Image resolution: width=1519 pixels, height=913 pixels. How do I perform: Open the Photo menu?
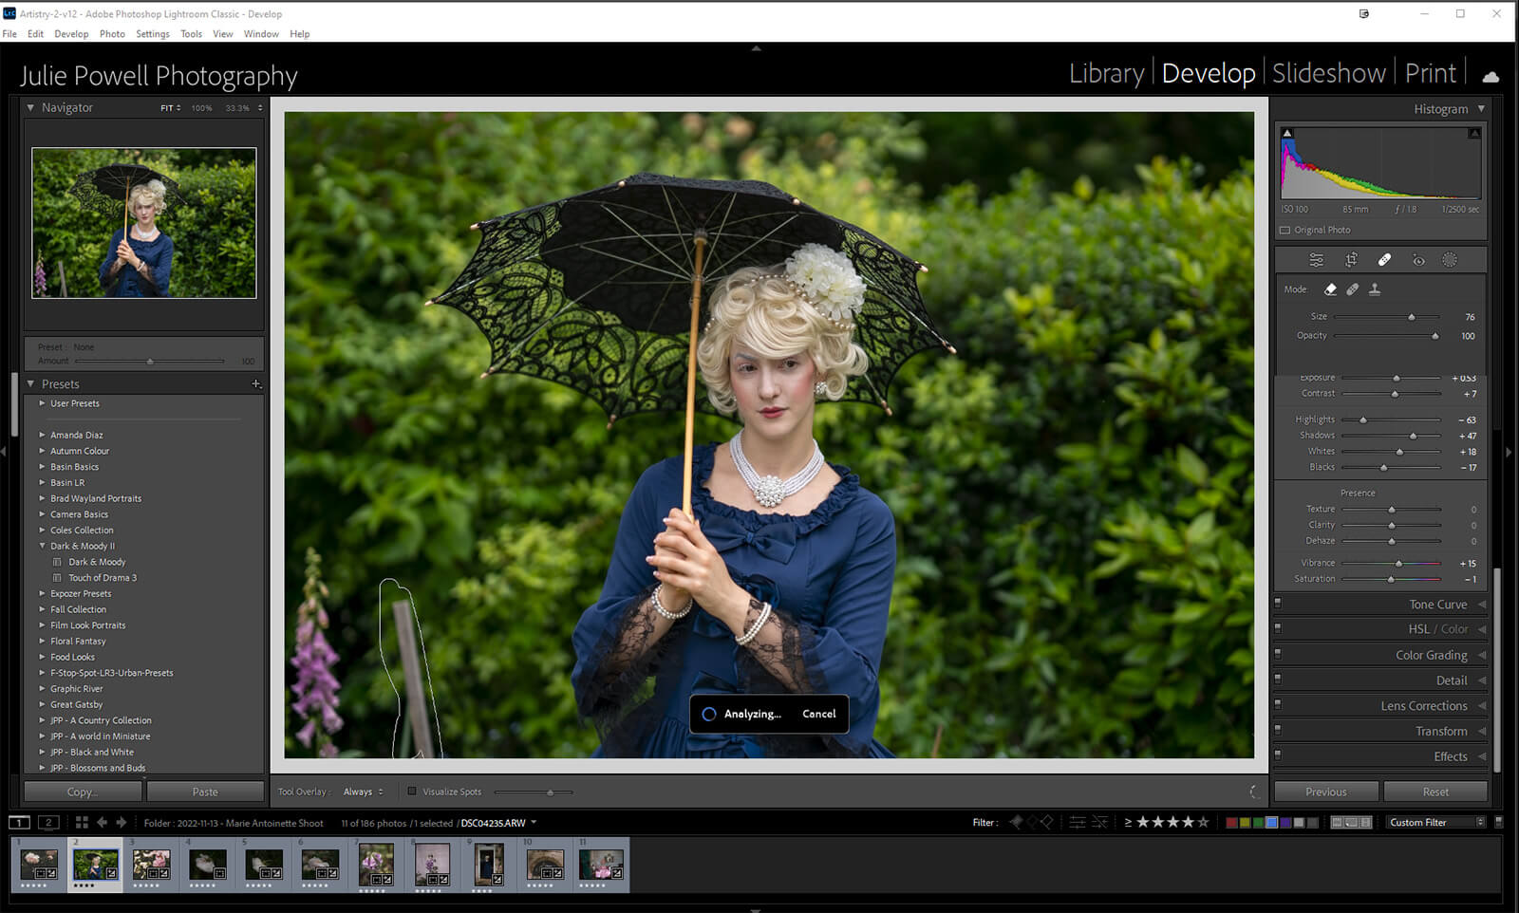tap(112, 34)
